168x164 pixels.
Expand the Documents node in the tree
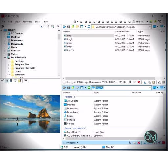[5, 41]
